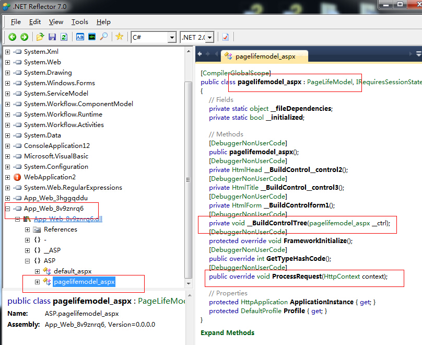Click the tree scrollbar down arrow
This screenshot has height=345, width=422.
tap(189, 283)
